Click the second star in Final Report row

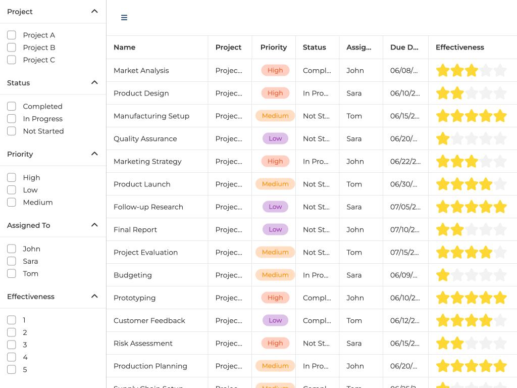457,230
